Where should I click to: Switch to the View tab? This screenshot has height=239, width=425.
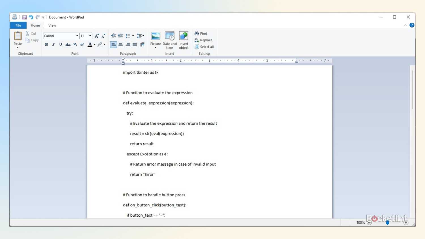click(x=52, y=25)
